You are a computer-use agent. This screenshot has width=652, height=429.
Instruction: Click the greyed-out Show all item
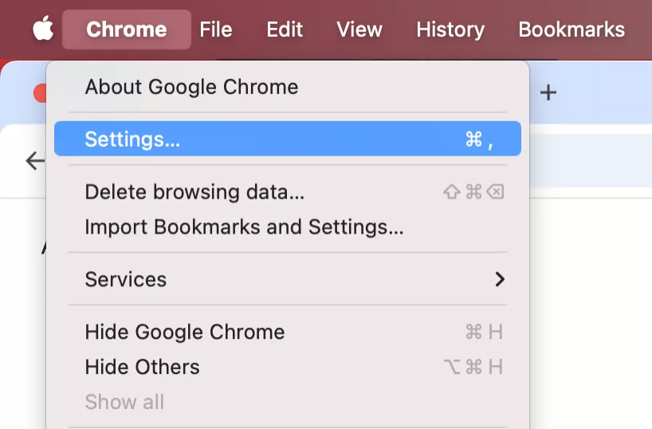pos(124,402)
